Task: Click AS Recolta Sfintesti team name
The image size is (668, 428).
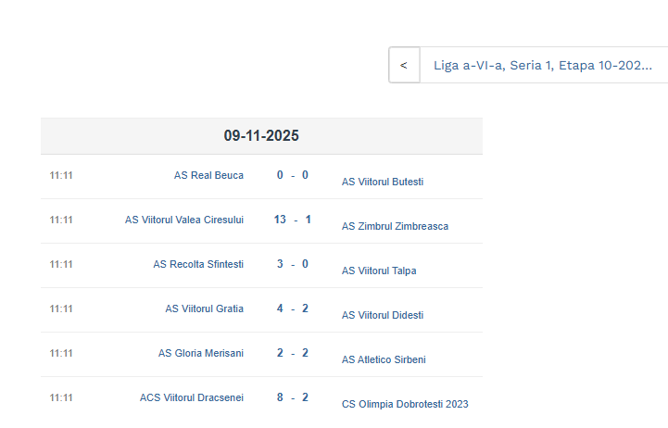Action: pos(198,264)
